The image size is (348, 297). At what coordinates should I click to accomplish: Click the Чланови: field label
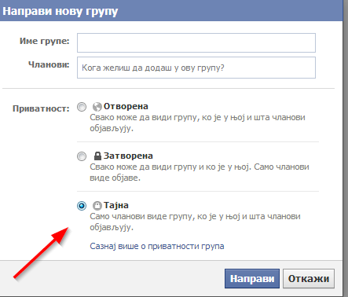(x=49, y=64)
